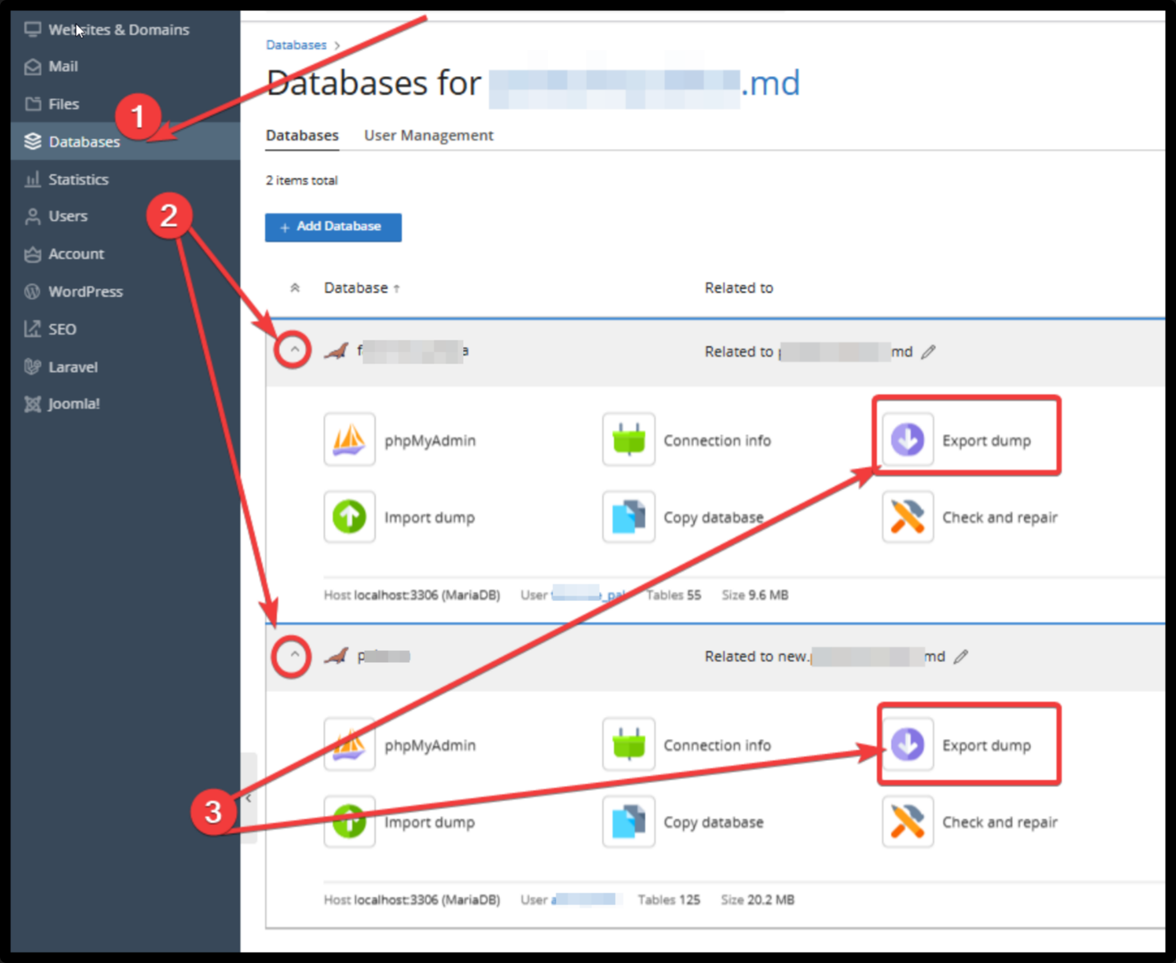This screenshot has height=963, width=1176.
Task: Collapse the first database row chevron
Action: click(294, 349)
